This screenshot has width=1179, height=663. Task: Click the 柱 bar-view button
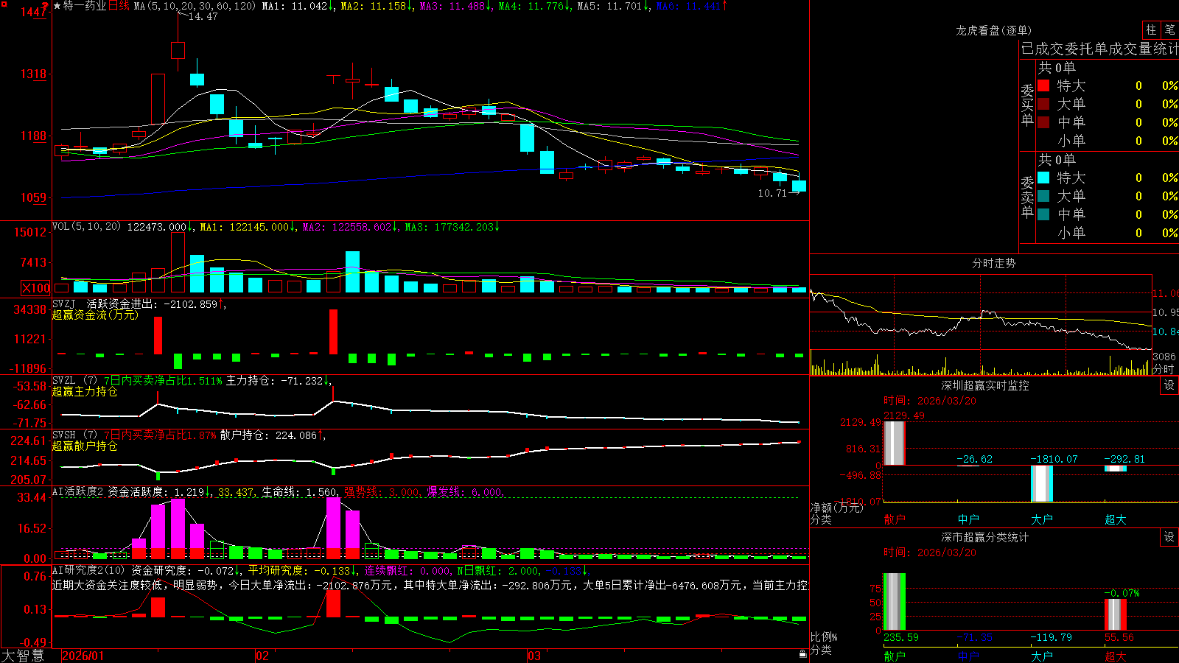click(1151, 30)
